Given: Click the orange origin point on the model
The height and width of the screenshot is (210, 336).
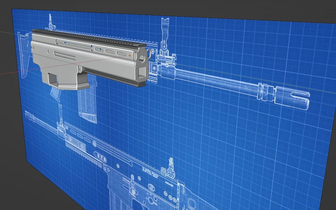Looking at the screenshot, I should tap(130, 56).
